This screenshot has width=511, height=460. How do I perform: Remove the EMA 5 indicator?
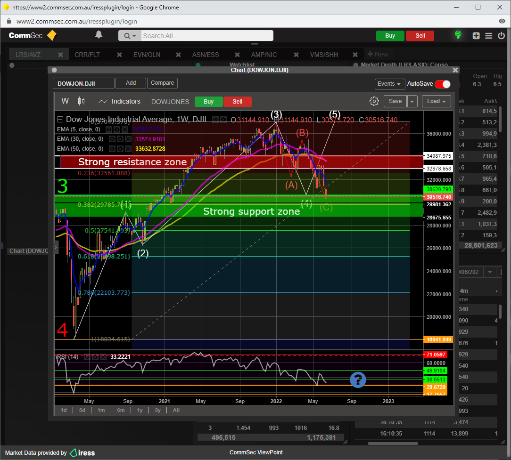tap(124, 129)
